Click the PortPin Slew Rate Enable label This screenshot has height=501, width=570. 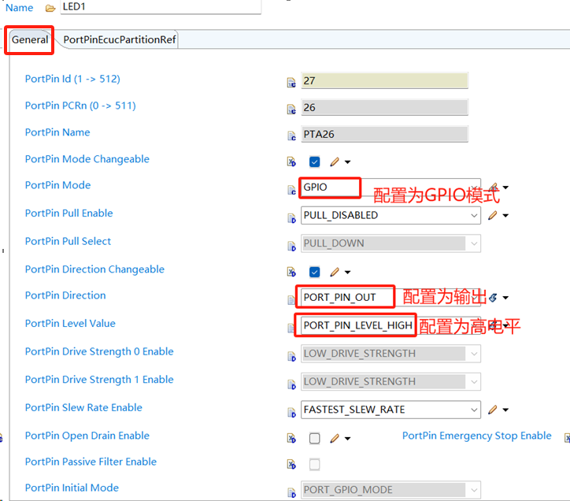[83, 408]
